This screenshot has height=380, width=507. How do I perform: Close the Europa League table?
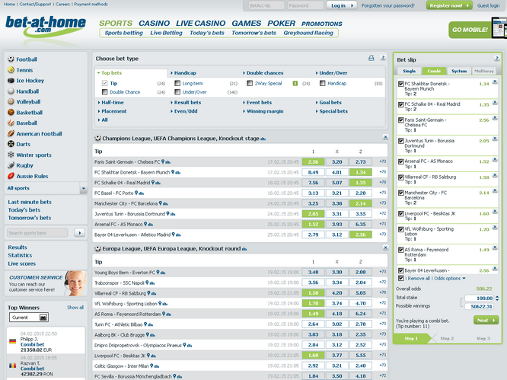(385, 247)
